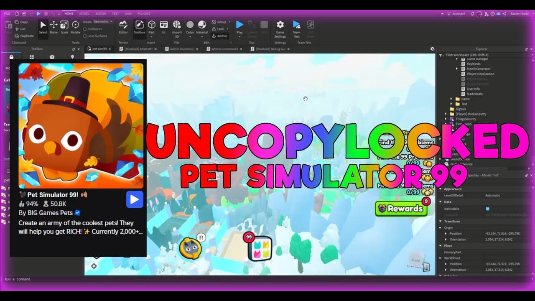The image size is (535, 301).
Task: Open Game Settings
Action: pyautogui.click(x=280, y=28)
